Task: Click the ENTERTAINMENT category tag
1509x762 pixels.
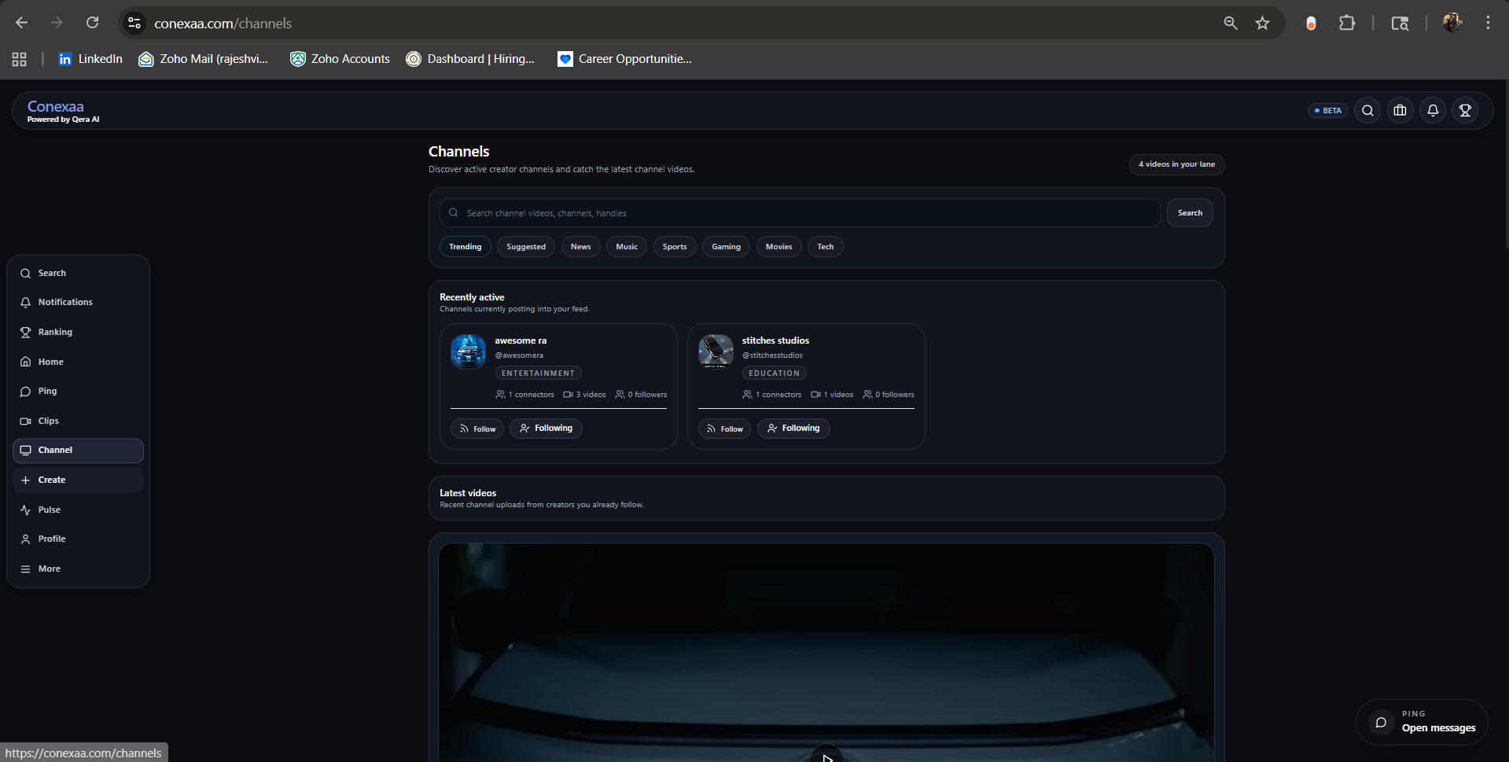Action: click(x=538, y=374)
